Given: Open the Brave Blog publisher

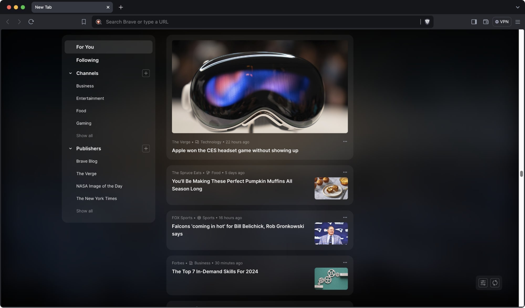Looking at the screenshot, I should 87,161.
